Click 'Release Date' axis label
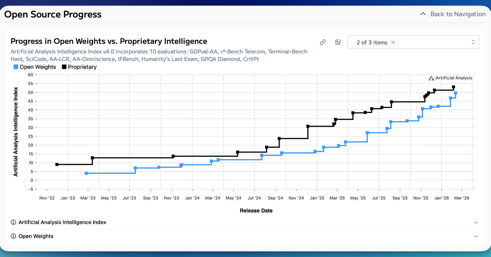 click(x=256, y=211)
